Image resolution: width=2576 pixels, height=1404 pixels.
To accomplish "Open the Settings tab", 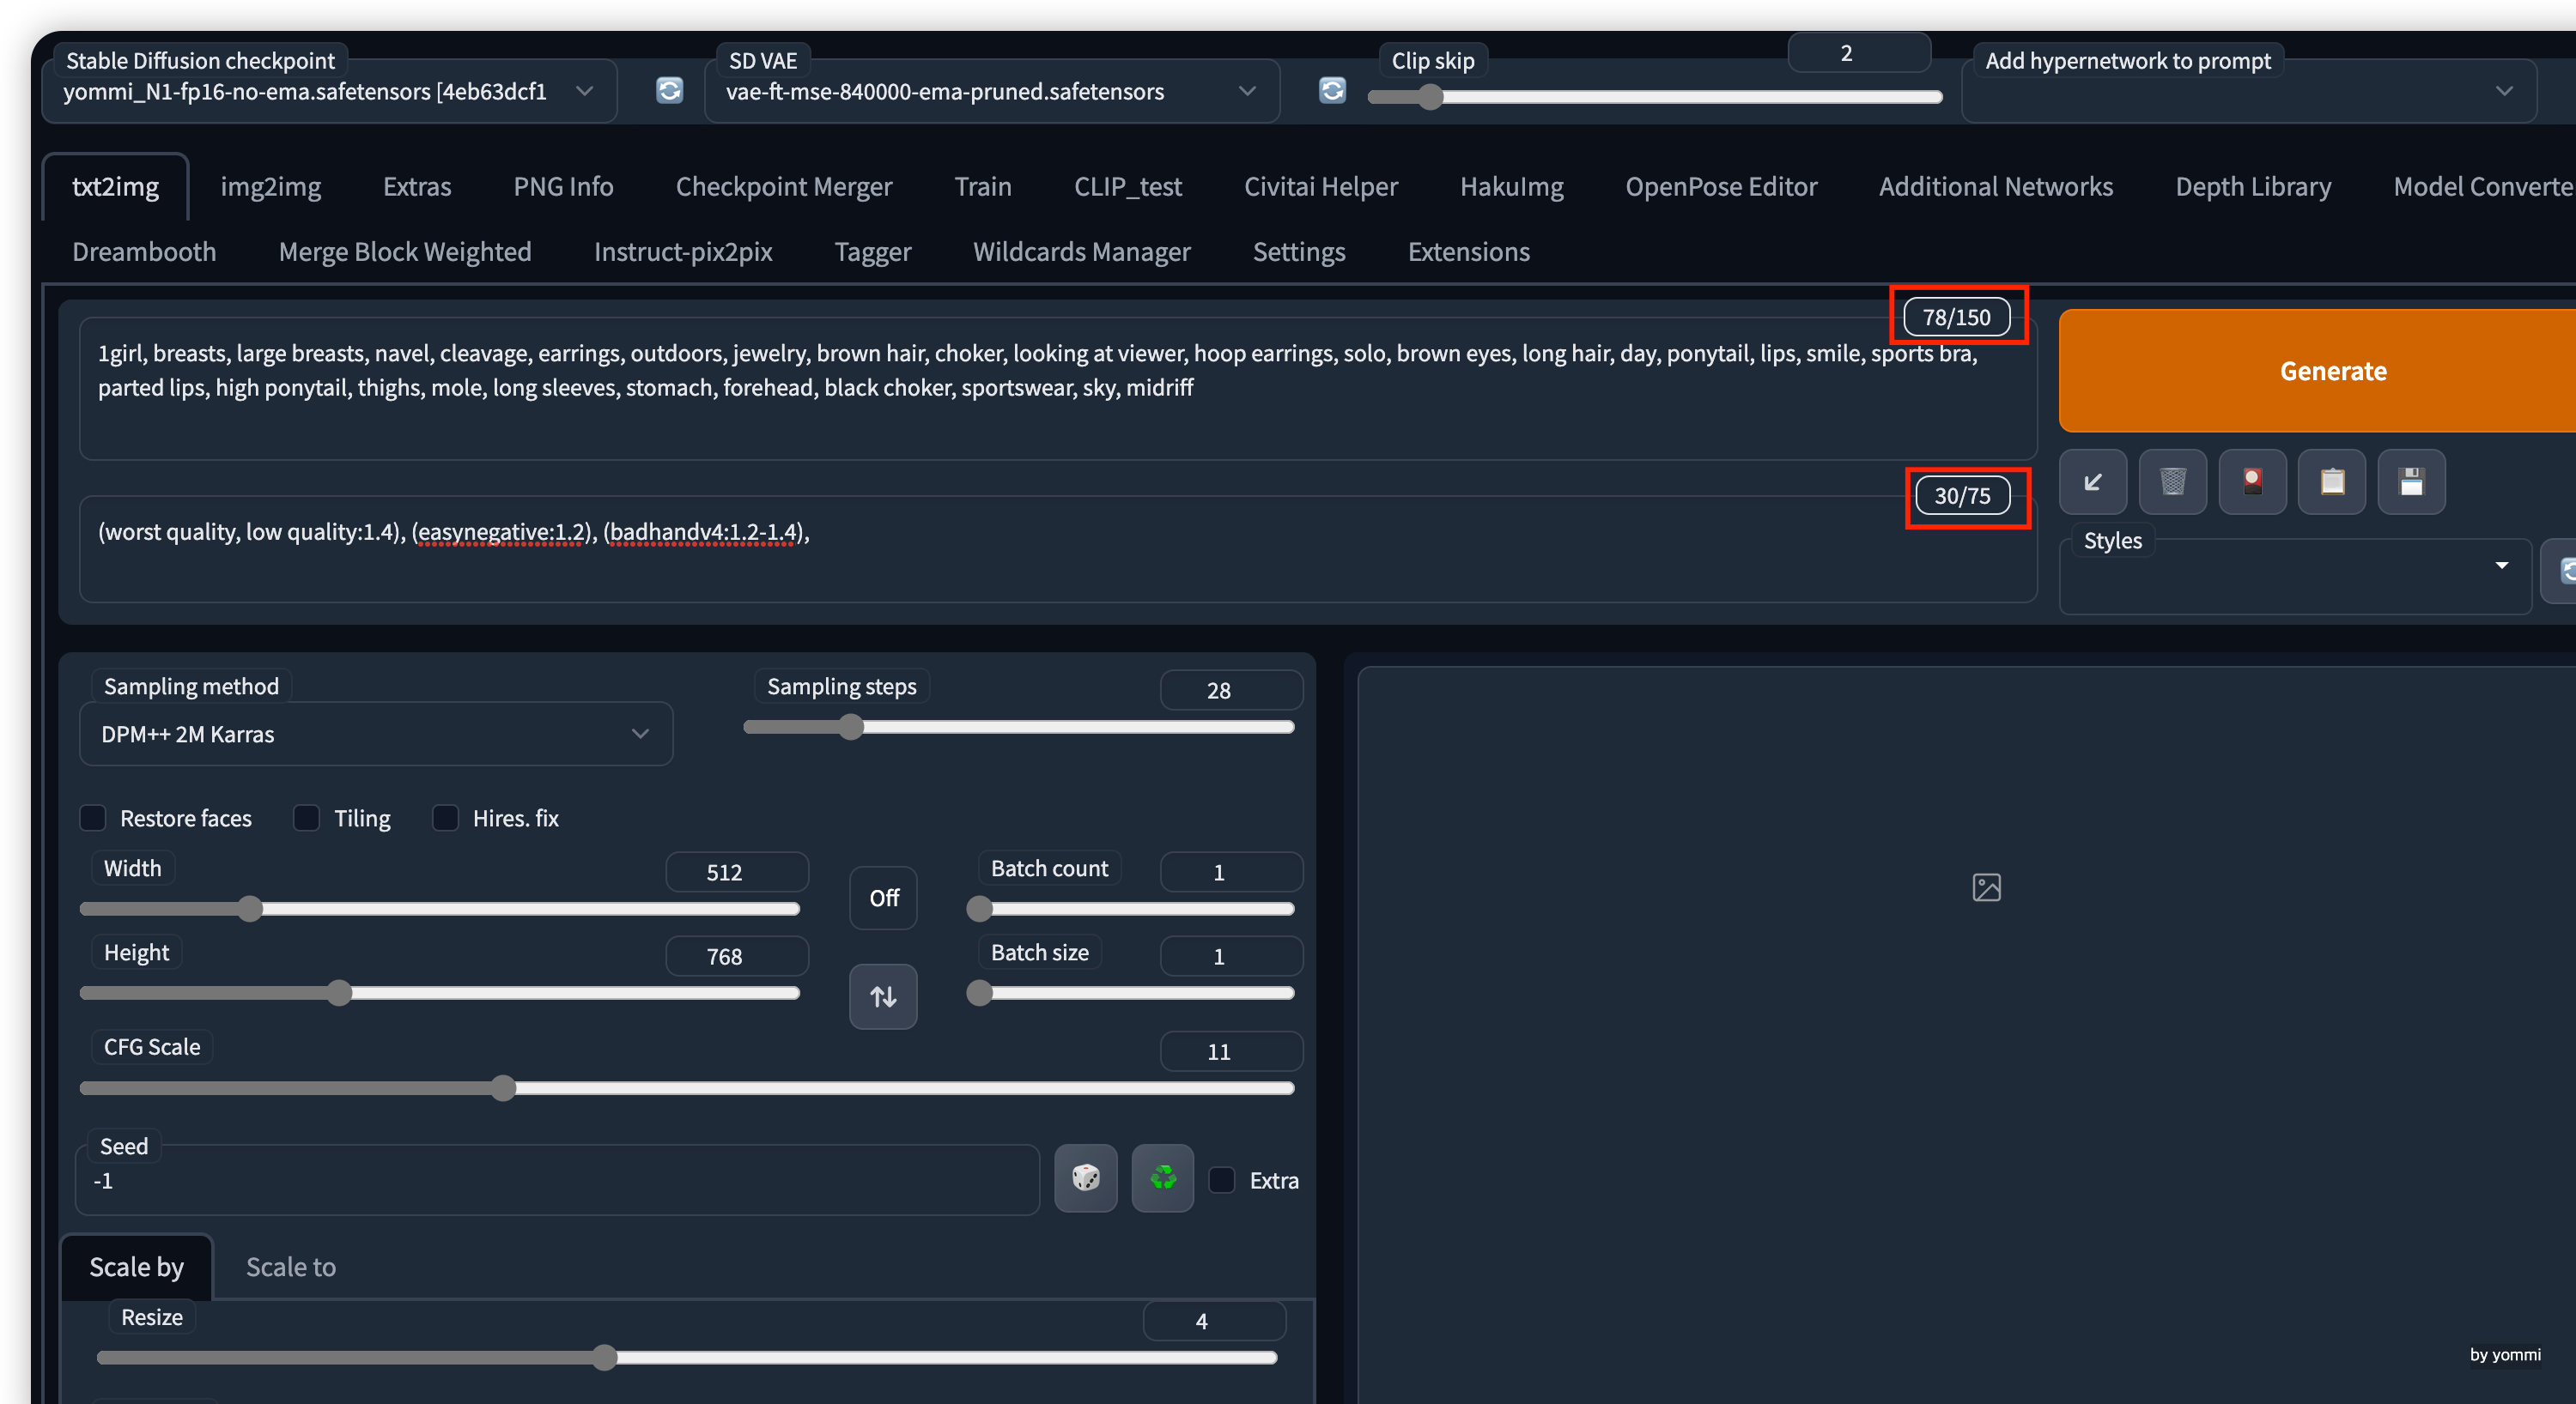I will point(1299,251).
